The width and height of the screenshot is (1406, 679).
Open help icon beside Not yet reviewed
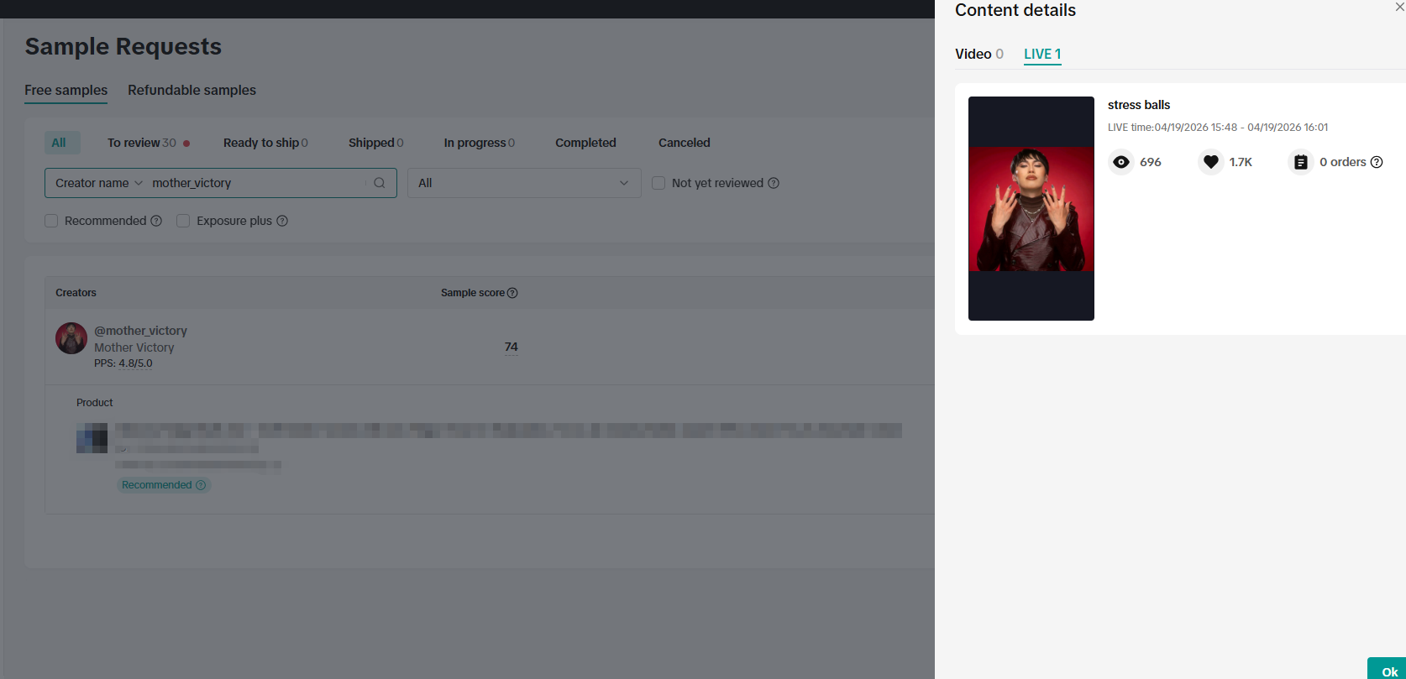coord(774,183)
